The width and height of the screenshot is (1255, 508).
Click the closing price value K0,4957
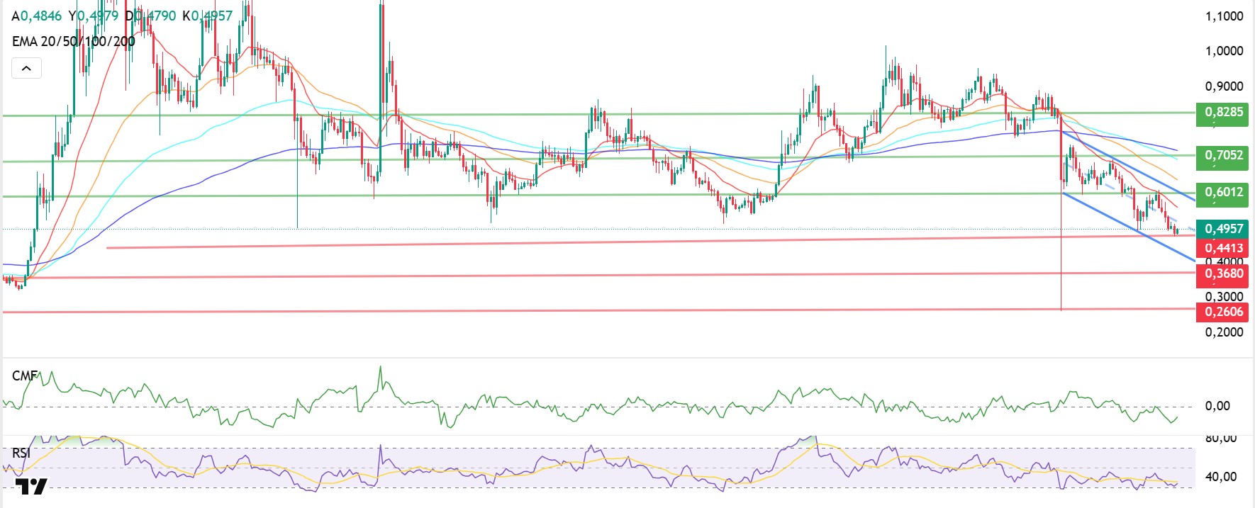tap(207, 16)
